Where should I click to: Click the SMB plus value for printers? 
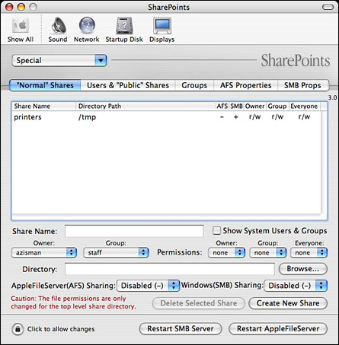pyautogui.click(x=236, y=117)
